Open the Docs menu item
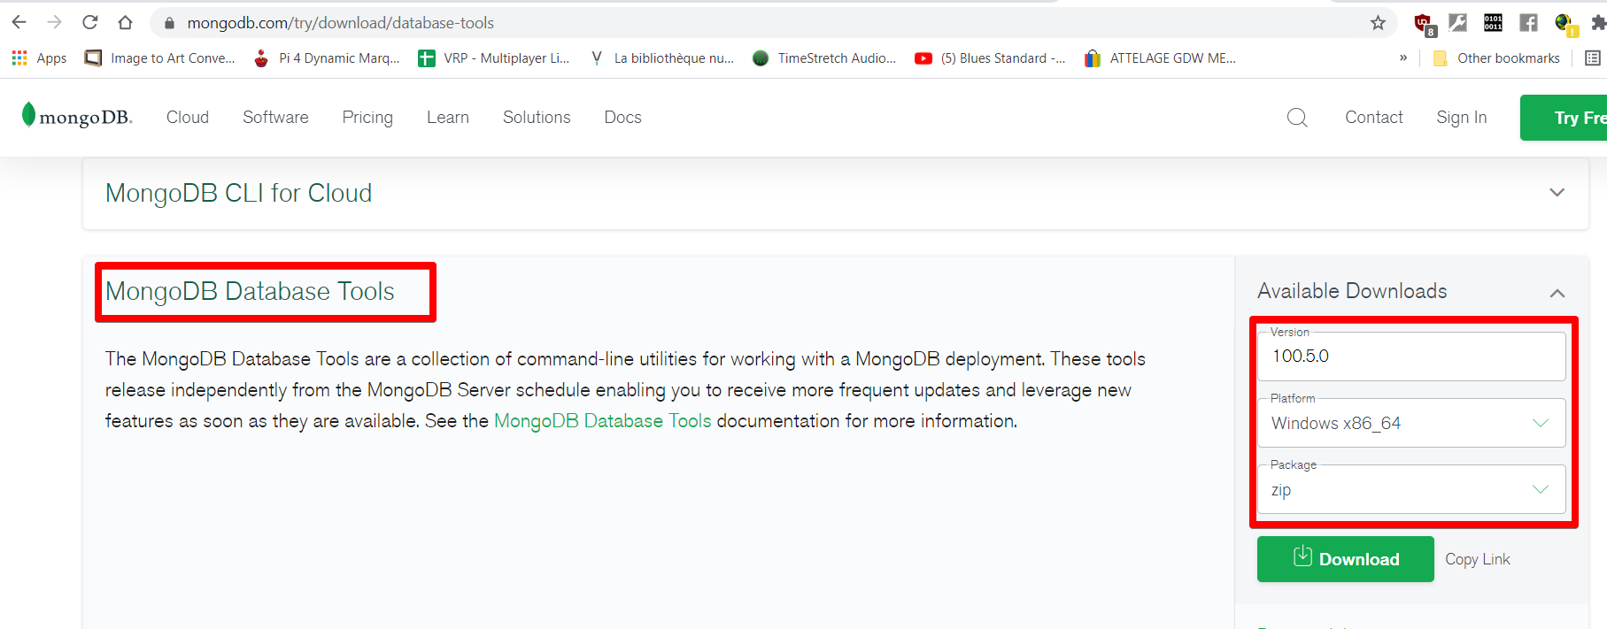The image size is (1607, 629). 622,118
